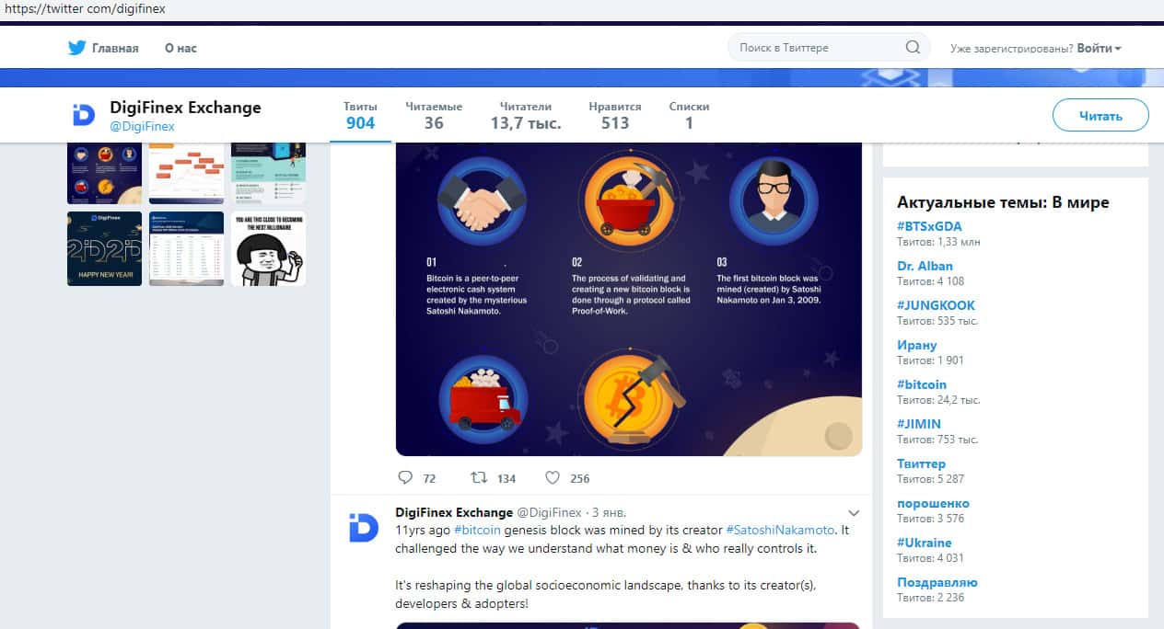Open the billionaire meme media thumbnail

268,248
